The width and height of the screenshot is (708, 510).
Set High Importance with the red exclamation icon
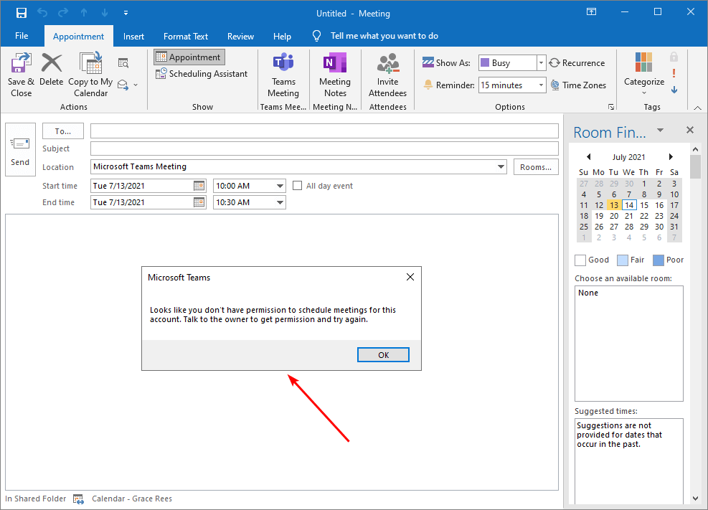[674, 73]
